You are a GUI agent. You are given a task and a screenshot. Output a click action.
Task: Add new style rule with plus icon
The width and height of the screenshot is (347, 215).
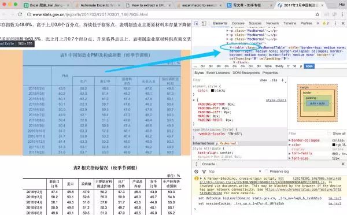click(x=282, y=80)
